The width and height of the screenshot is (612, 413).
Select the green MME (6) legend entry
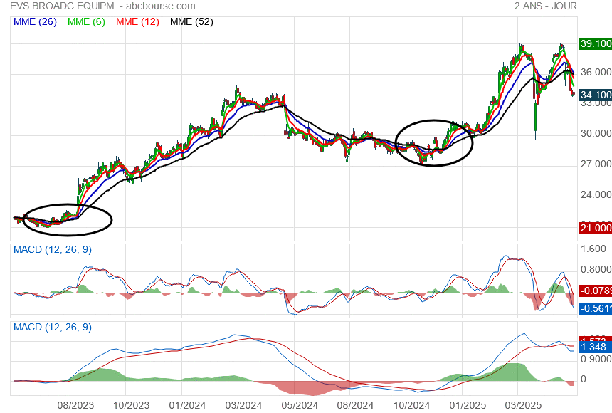pyautogui.click(x=86, y=21)
